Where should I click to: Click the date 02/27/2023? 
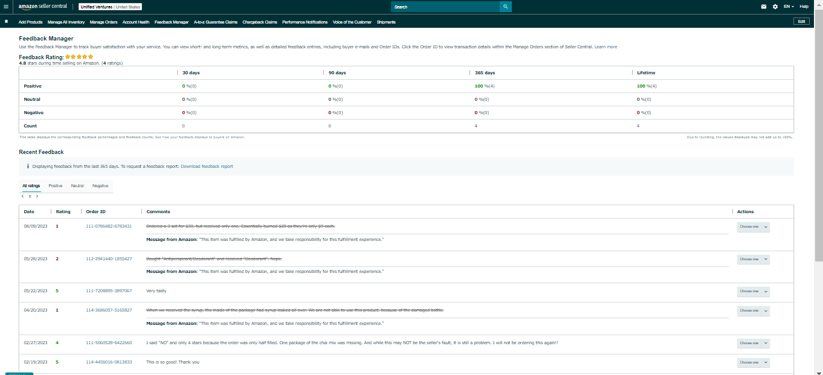click(36, 342)
